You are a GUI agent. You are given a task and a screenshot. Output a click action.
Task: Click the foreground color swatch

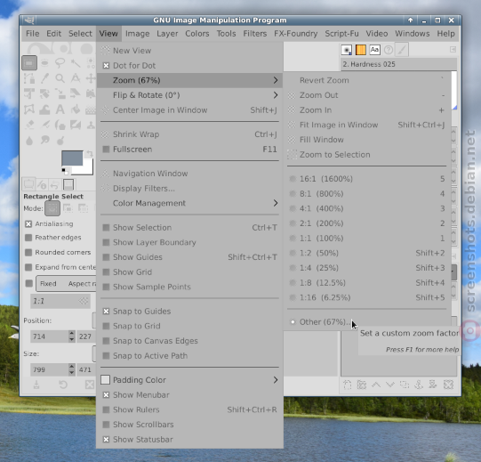pyautogui.click(x=72, y=158)
